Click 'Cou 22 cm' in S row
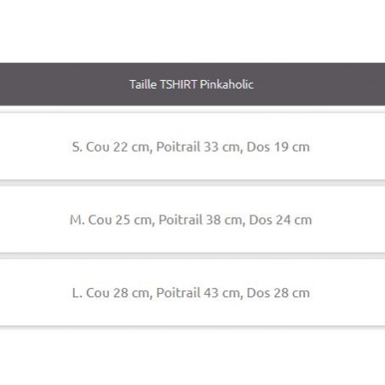This screenshot has width=385, height=385. pyautogui.click(x=118, y=147)
